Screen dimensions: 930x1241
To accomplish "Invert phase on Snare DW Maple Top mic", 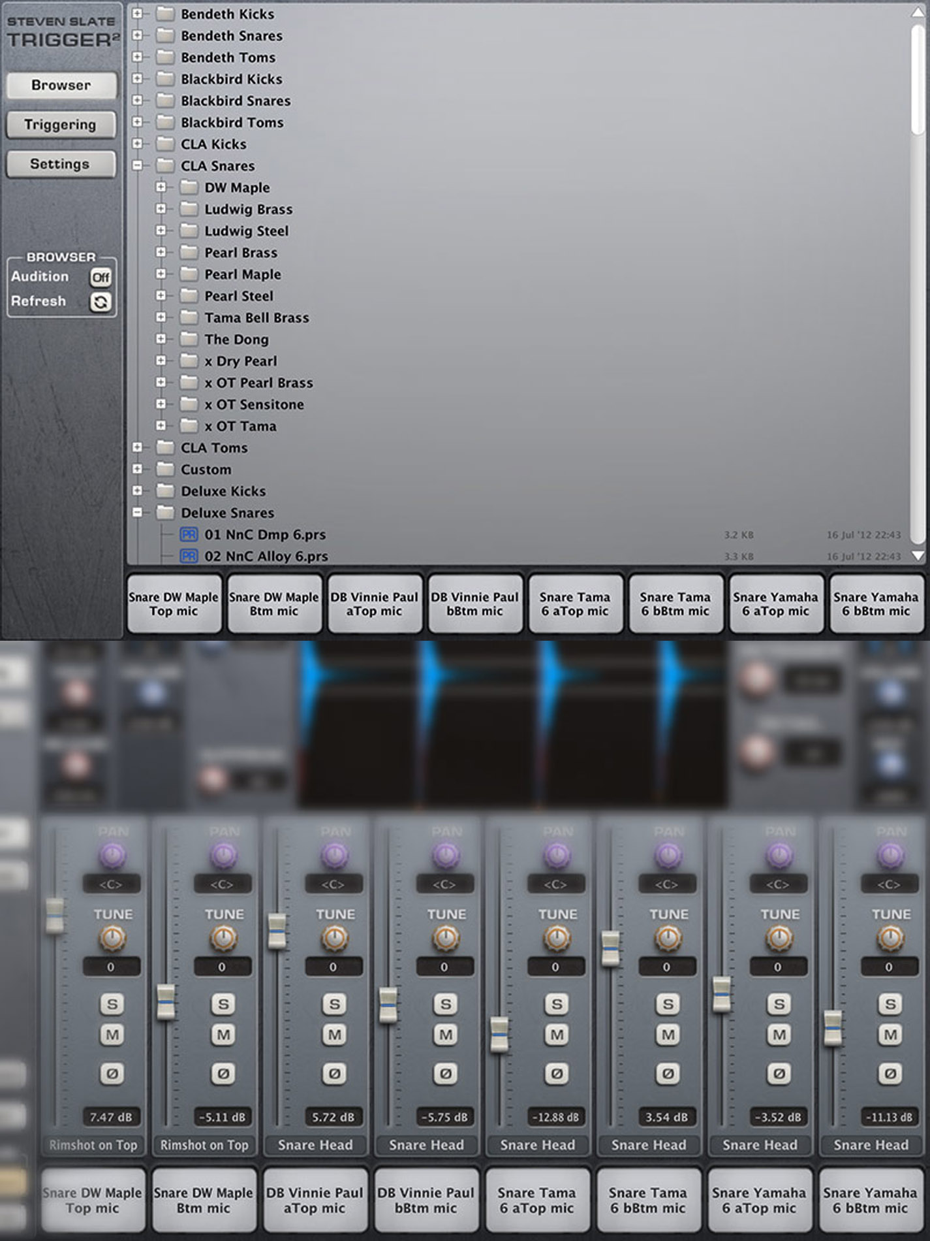I will pyautogui.click(x=112, y=1073).
